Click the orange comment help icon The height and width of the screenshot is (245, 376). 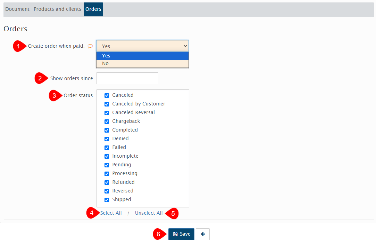[x=90, y=46]
